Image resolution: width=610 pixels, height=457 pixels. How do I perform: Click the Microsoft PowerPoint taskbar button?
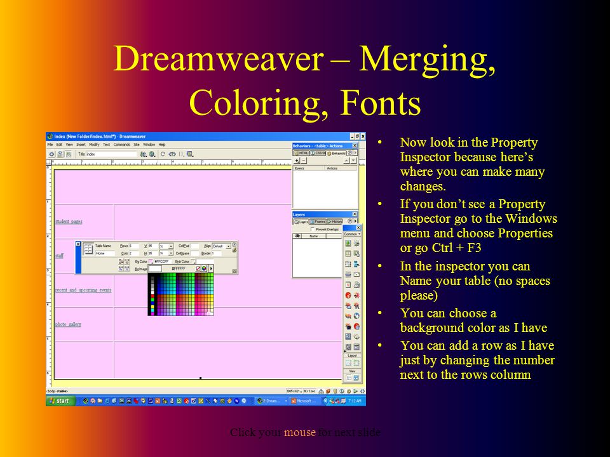(304, 401)
